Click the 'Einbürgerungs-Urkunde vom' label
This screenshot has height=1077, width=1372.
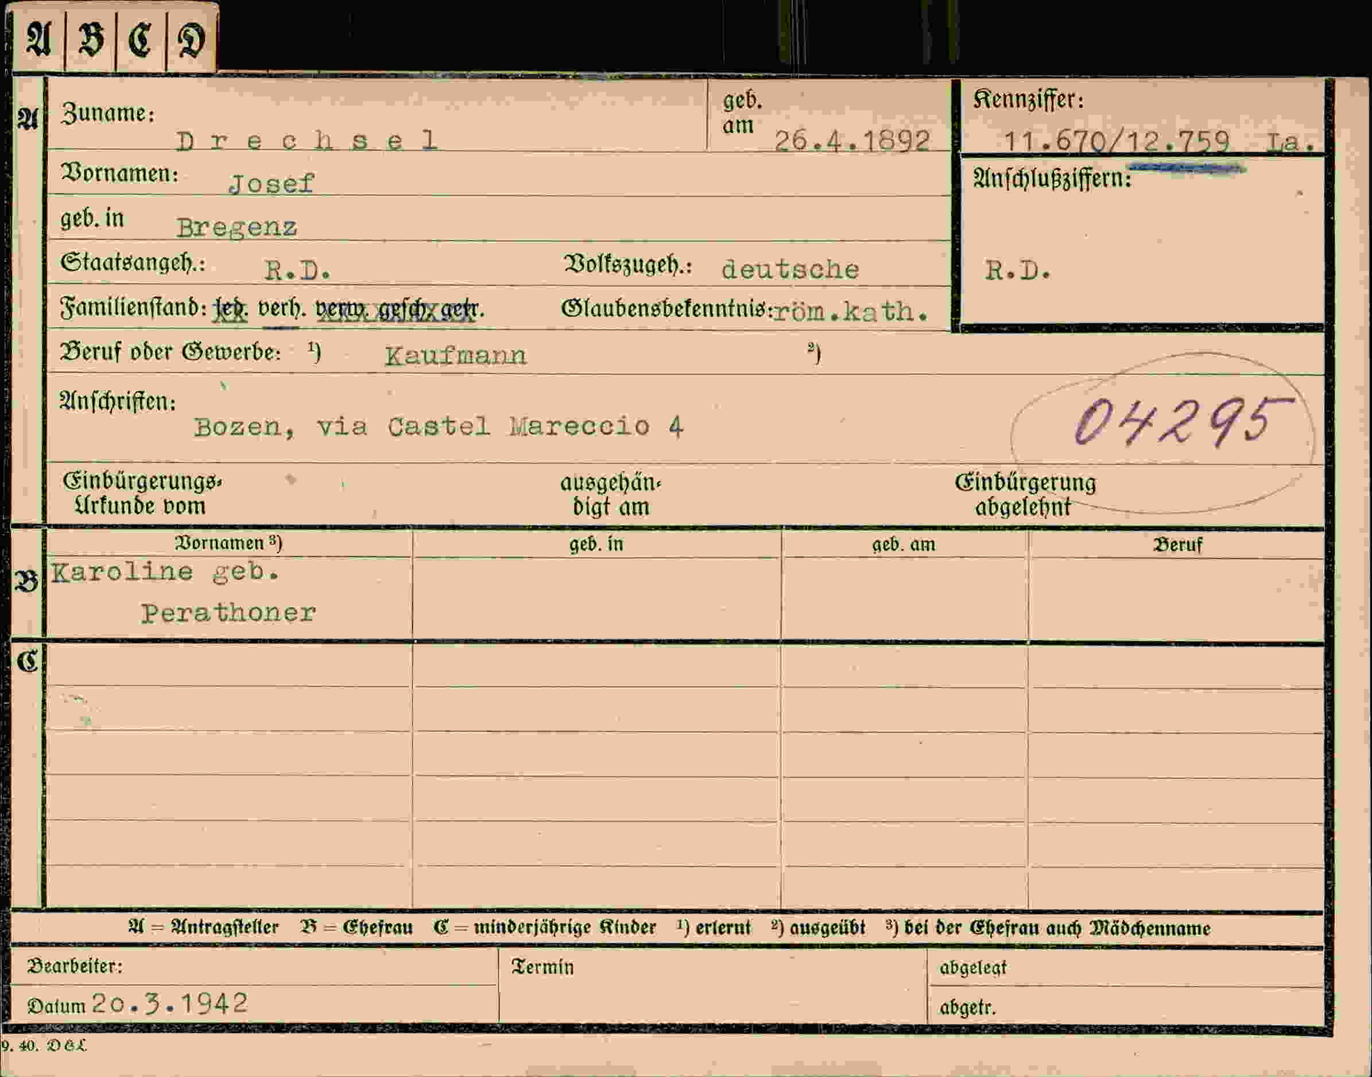tap(142, 494)
